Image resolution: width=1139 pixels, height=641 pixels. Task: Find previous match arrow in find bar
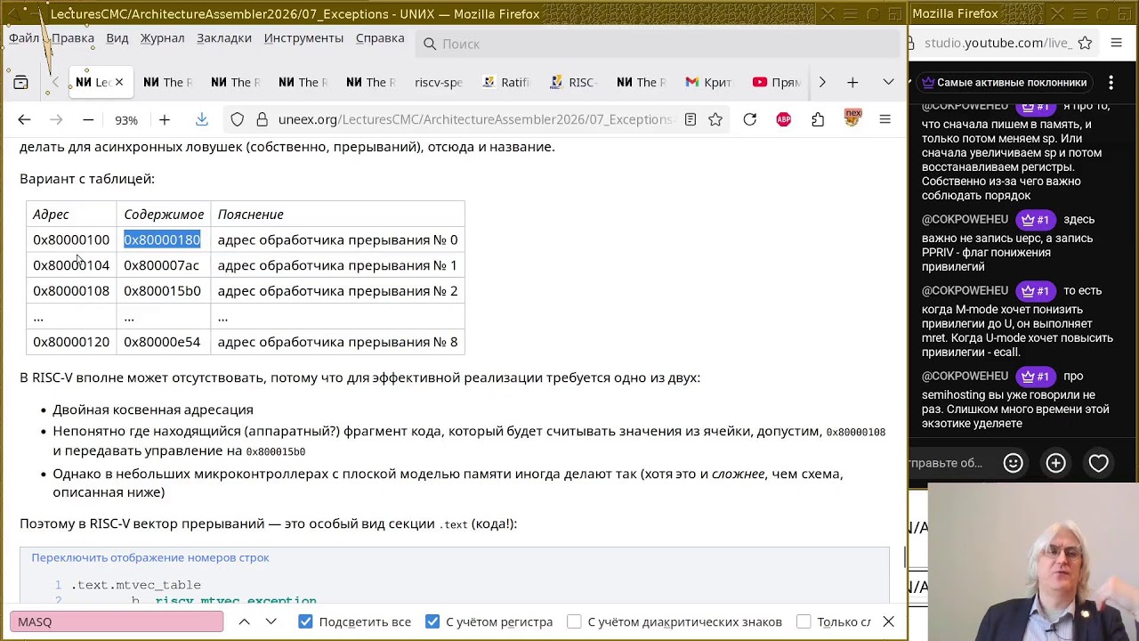click(244, 621)
